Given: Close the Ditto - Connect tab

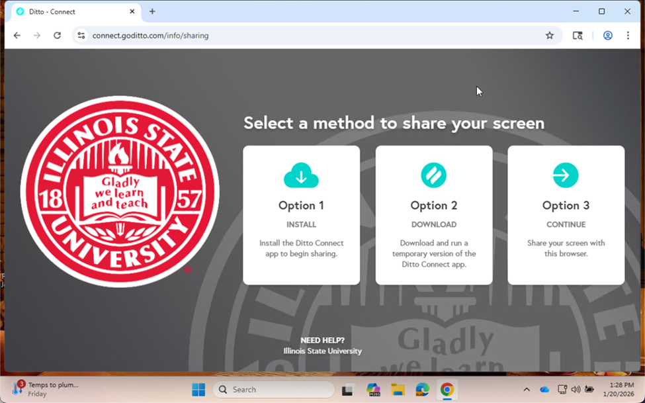Looking at the screenshot, I should (132, 11).
